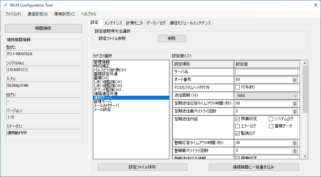Screen dimensions: 321x177
Task: Select メールAPIサーバ in the category list
Action: pyautogui.click(x=131, y=106)
